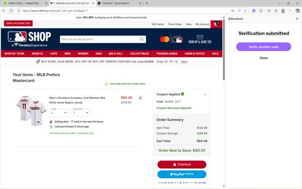Open the browser profile avatar icon
Image resolution: width=302 pixels, height=189 pixels.
tap(283, 11)
